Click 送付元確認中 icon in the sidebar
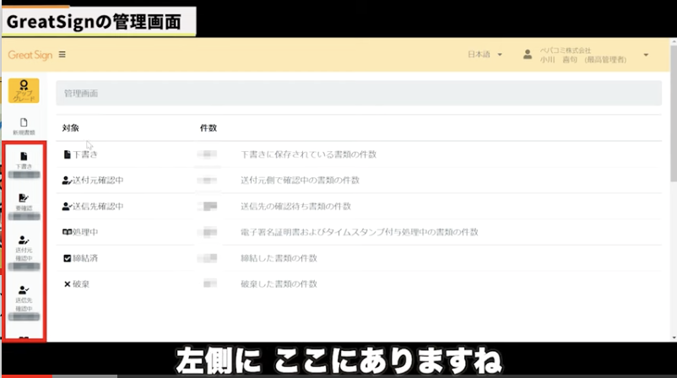The image size is (677, 378). point(24,246)
